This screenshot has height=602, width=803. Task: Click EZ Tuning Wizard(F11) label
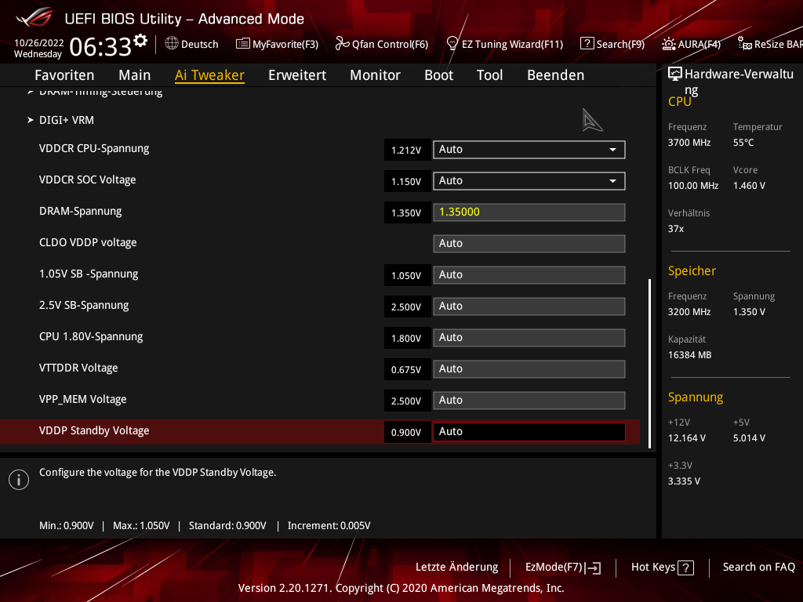point(512,45)
